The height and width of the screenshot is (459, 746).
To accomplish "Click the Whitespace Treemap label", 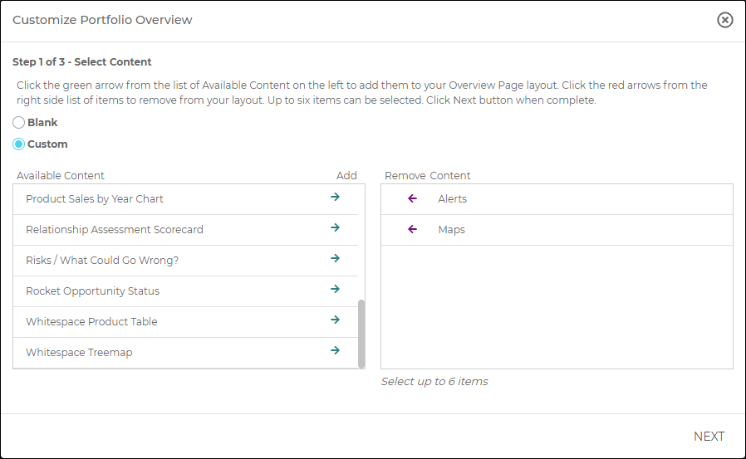I will (79, 353).
